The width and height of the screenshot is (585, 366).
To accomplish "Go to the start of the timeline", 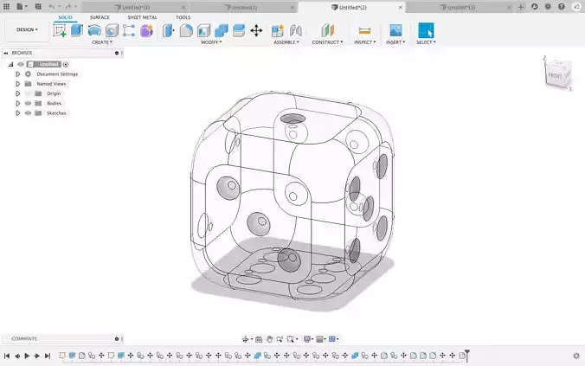I will [x=7, y=356].
